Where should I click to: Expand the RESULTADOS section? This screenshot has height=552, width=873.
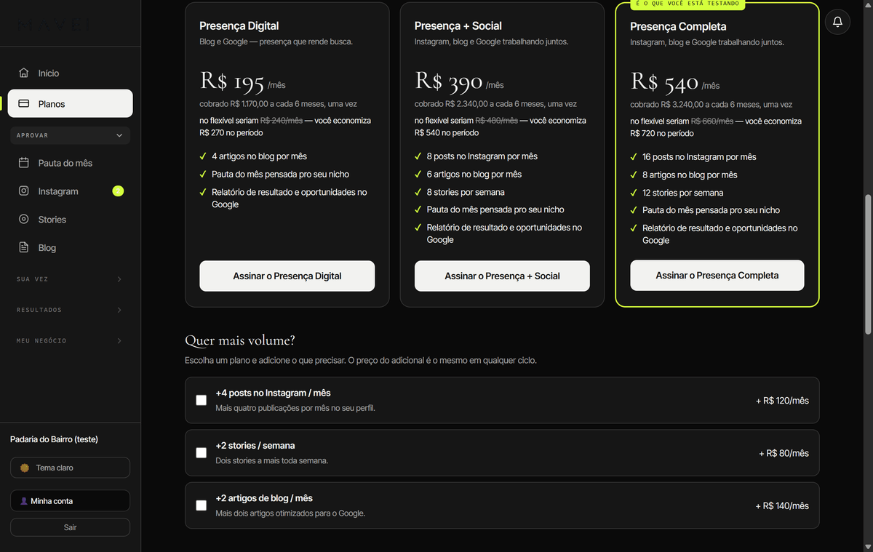[x=71, y=310]
